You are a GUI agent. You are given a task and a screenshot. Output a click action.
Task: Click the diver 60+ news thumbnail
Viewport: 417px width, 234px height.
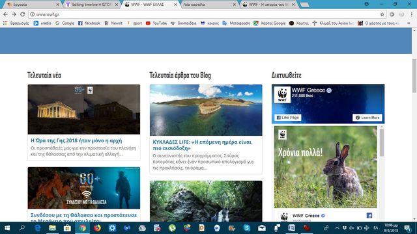[x=84, y=188]
